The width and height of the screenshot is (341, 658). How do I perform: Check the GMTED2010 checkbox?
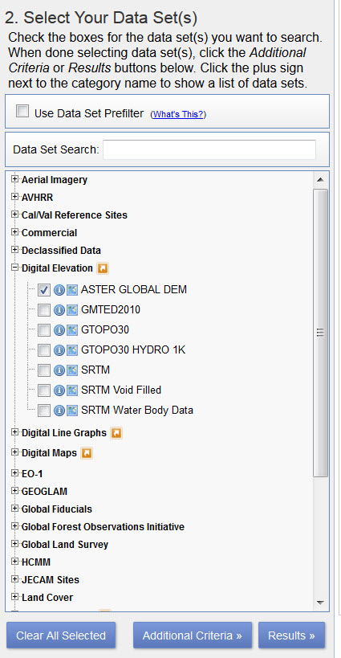point(44,310)
